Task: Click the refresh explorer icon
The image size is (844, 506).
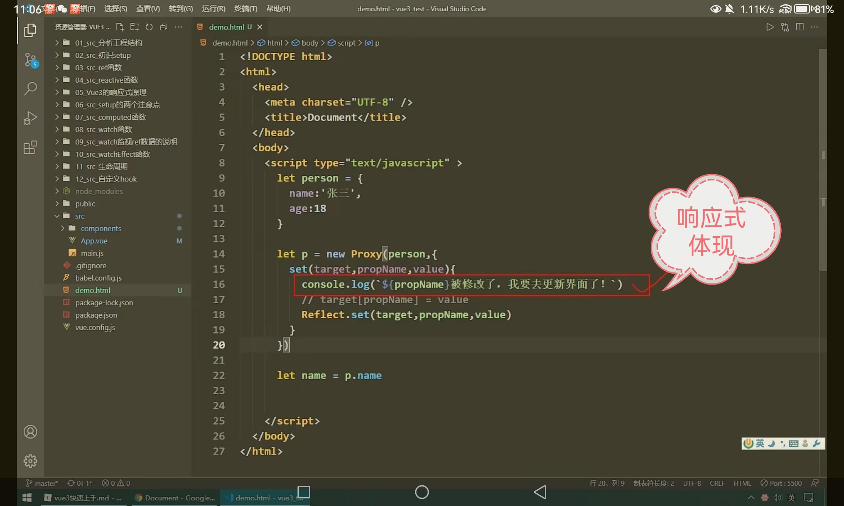Action: (x=149, y=27)
